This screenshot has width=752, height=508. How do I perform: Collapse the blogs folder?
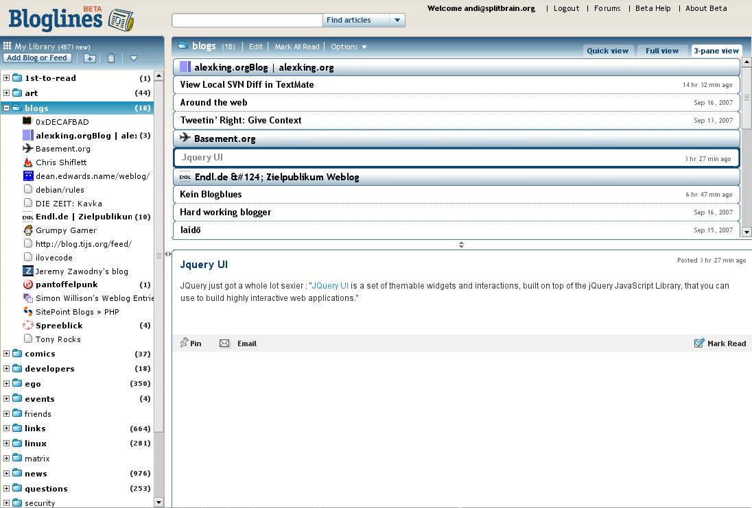click(x=6, y=108)
